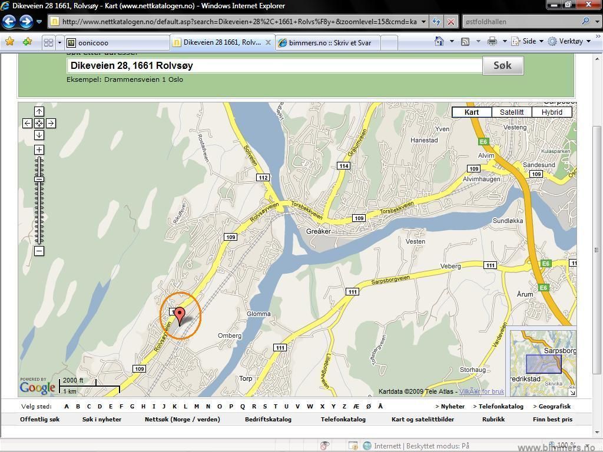The height and width of the screenshot is (452, 603).
Task: Click the map zoom slider handle
Action: 39,179
